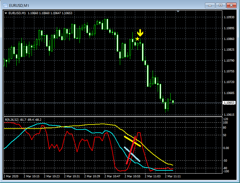Click time label 2 Mar 11:11
The height and width of the screenshot is (183, 240).
tap(173, 176)
